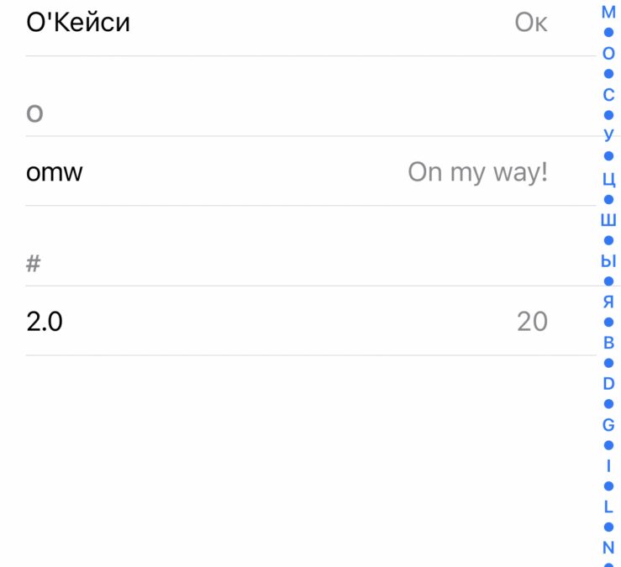Open the О'Кейси text replacement entry
Image resolution: width=621 pixels, height=567 pixels.
pyautogui.click(x=78, y=23)
